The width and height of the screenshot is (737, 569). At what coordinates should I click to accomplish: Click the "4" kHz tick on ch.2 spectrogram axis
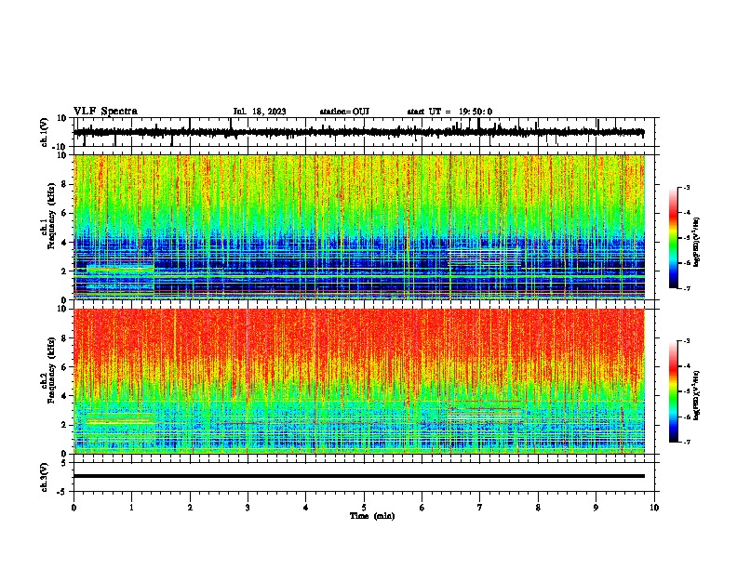pos(64,396)
